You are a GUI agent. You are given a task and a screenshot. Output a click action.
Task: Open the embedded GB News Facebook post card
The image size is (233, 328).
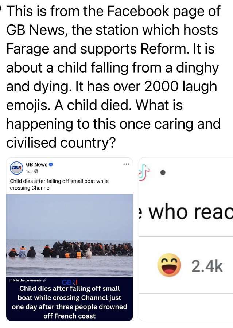click(x=70, y=239)
